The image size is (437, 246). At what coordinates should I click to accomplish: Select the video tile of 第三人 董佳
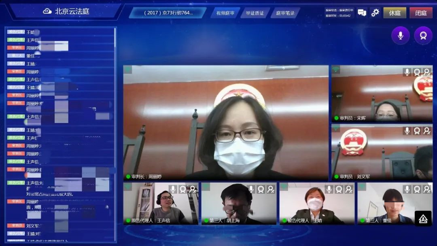click(x=395, y=204)
